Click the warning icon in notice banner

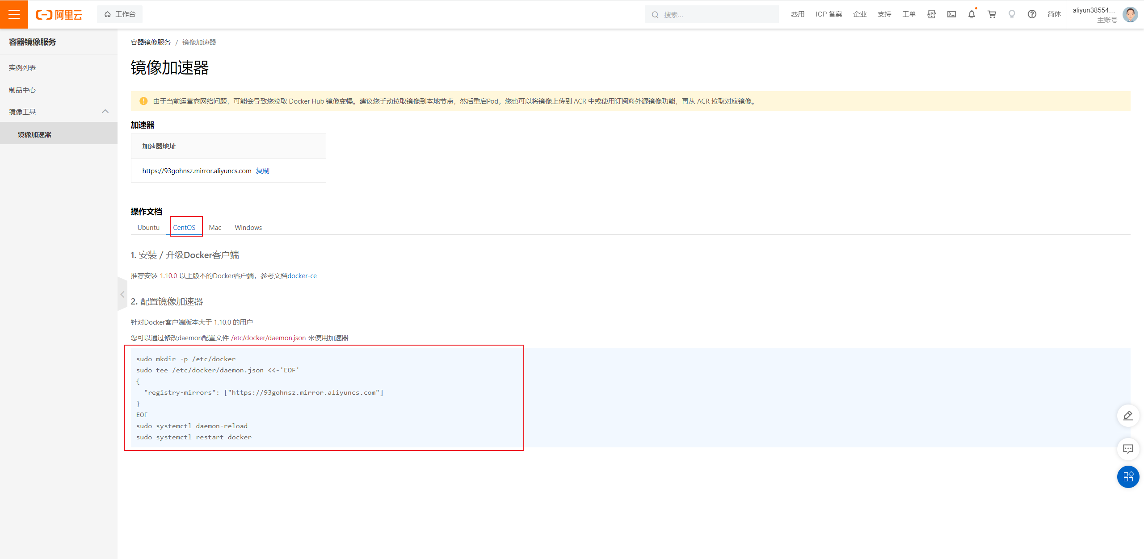point(143,101)
